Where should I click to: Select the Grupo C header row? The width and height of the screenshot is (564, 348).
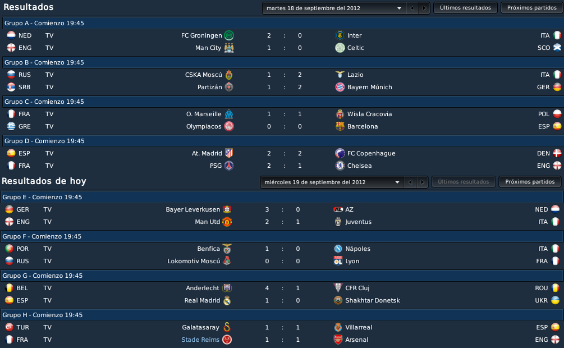click(x=283, y=102)
